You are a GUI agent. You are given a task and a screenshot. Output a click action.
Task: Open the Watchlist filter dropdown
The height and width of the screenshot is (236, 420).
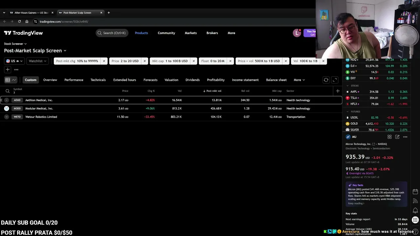37,61
